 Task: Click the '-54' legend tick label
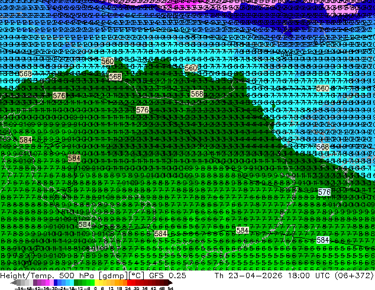coord(19,288)
